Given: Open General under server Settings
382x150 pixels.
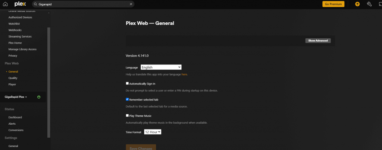Looking at the screenshot, I should pyautogui.click(x=13, y=146).
